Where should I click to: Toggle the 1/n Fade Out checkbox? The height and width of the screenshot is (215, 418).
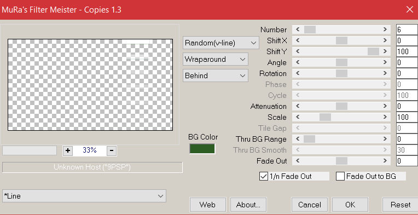(x=263, y=176)
